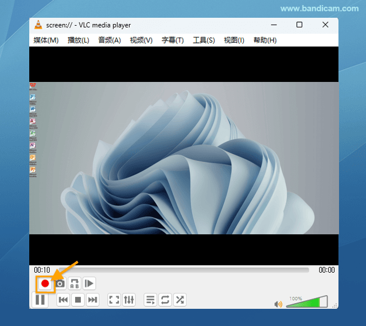
Task: Take a snapshot with the camera icon
Action: pos(60,284)
